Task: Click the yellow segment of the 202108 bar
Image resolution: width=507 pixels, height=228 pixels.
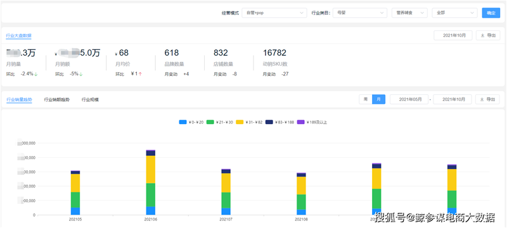Action: [x=302, y=186]
